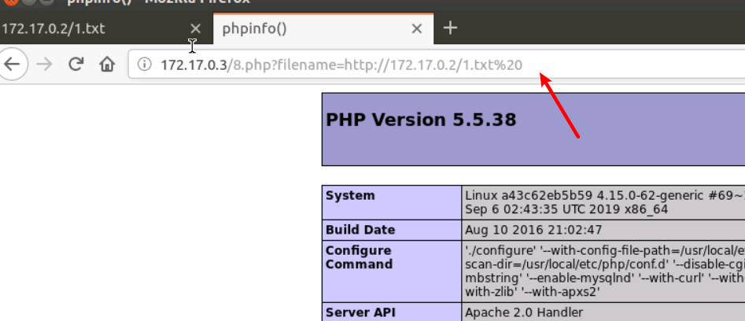Image resolution: width=745 pixels, height=321 pixels.
Task: Select the Aug 10 2016 21:02:47 value
Action: [533, 230]
